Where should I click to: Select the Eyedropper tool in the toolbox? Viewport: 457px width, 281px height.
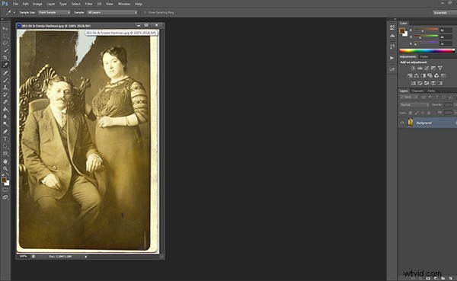point(5,65)
